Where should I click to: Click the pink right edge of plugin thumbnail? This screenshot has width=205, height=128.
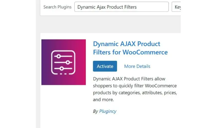[x=84, y=62]
